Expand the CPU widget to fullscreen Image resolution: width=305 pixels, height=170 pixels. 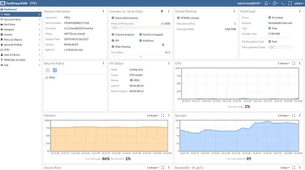click(x=293, y=63)
